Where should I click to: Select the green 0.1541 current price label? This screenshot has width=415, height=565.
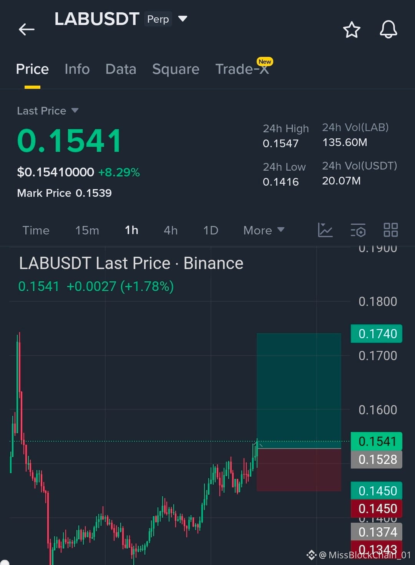coord(377,441)
